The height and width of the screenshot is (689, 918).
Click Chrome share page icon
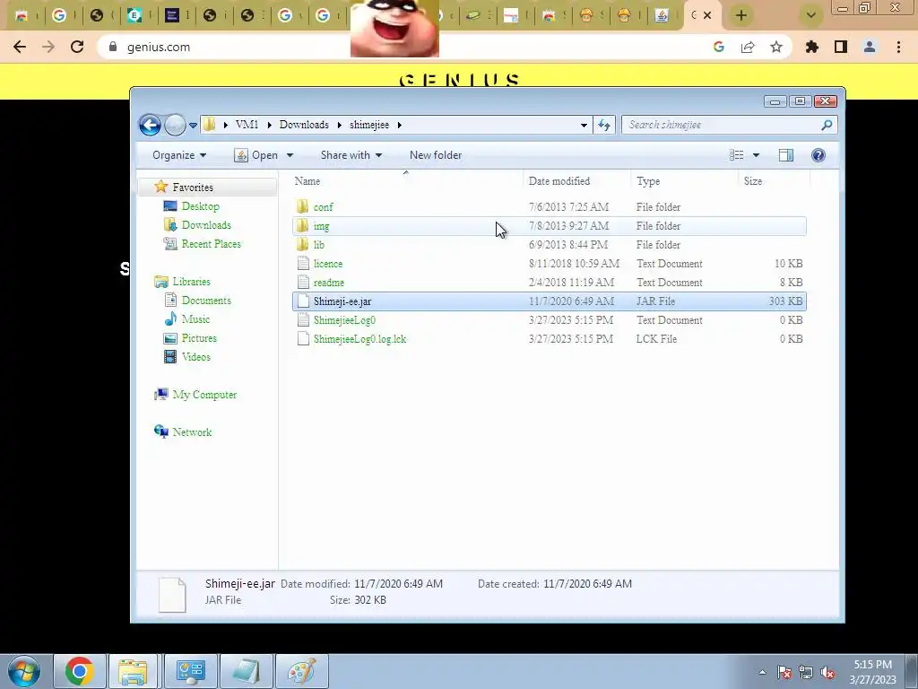click(748, 47)
